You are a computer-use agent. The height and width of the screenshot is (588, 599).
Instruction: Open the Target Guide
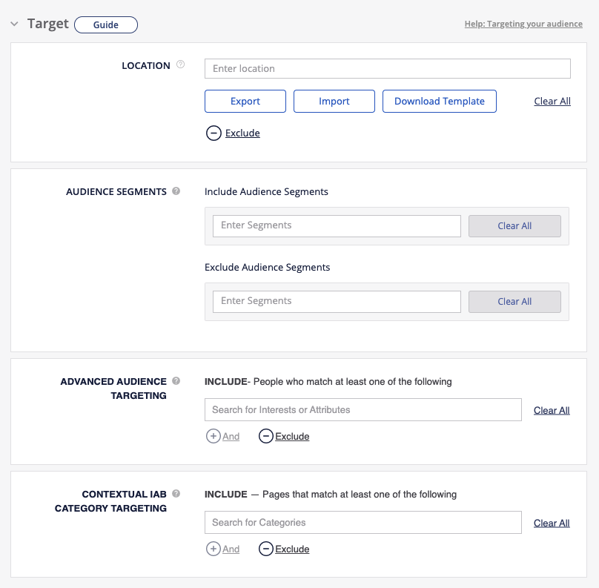pyautogui.click(x=106, y=24)
